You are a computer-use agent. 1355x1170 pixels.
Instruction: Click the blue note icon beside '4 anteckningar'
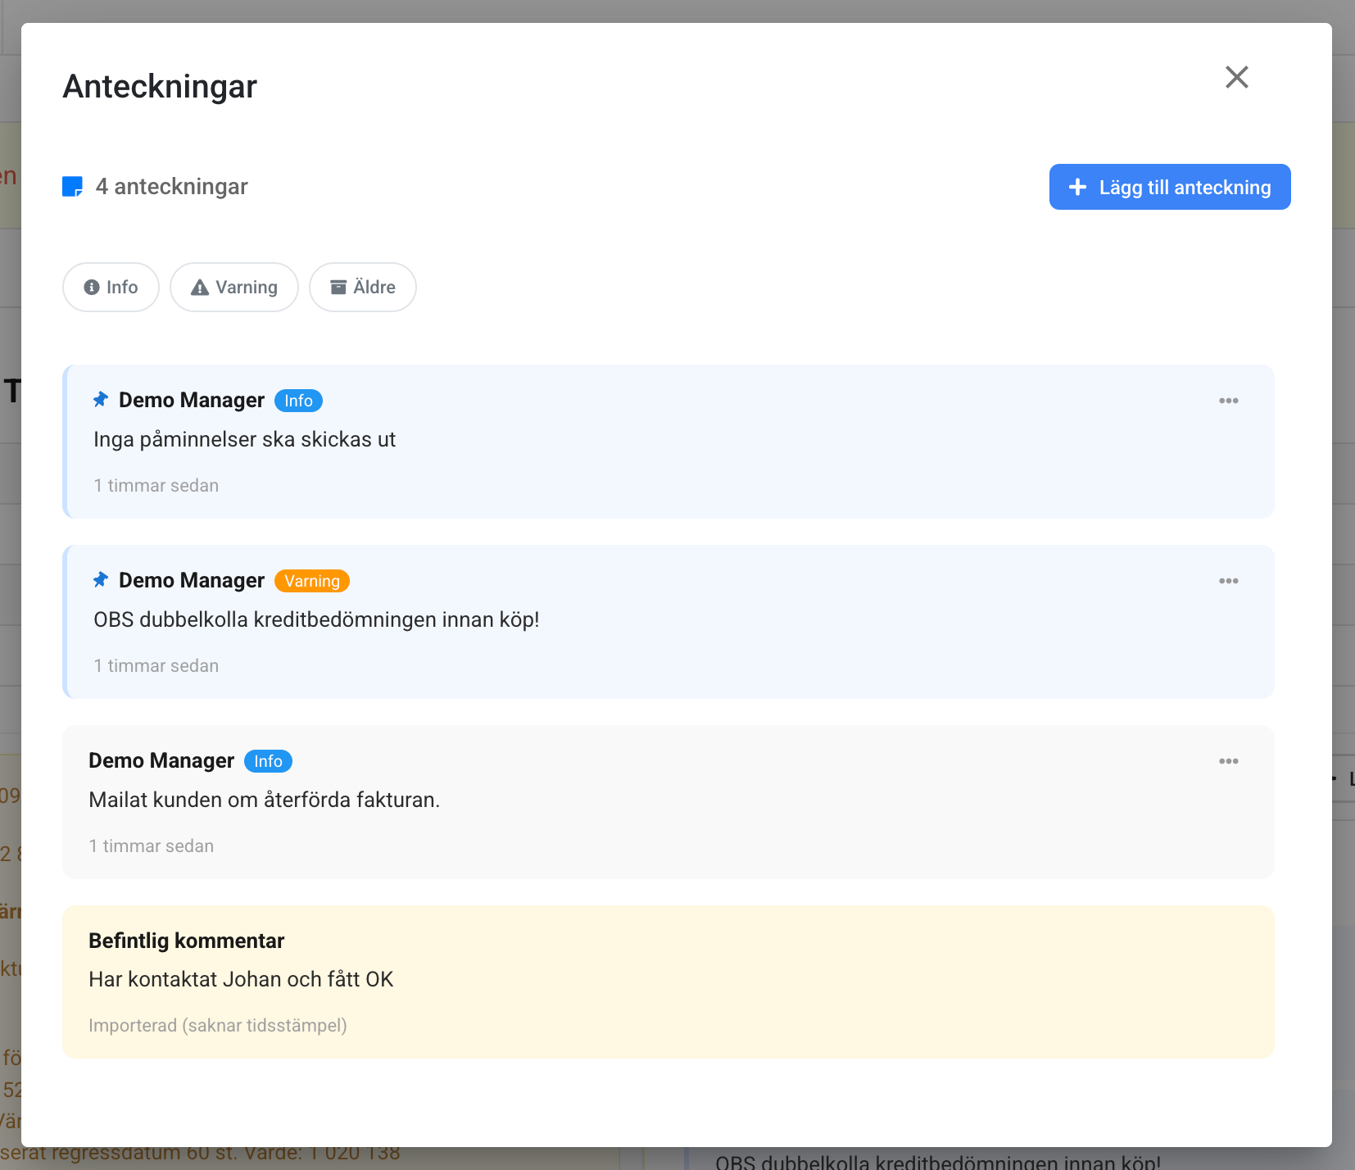click(73, 187)
